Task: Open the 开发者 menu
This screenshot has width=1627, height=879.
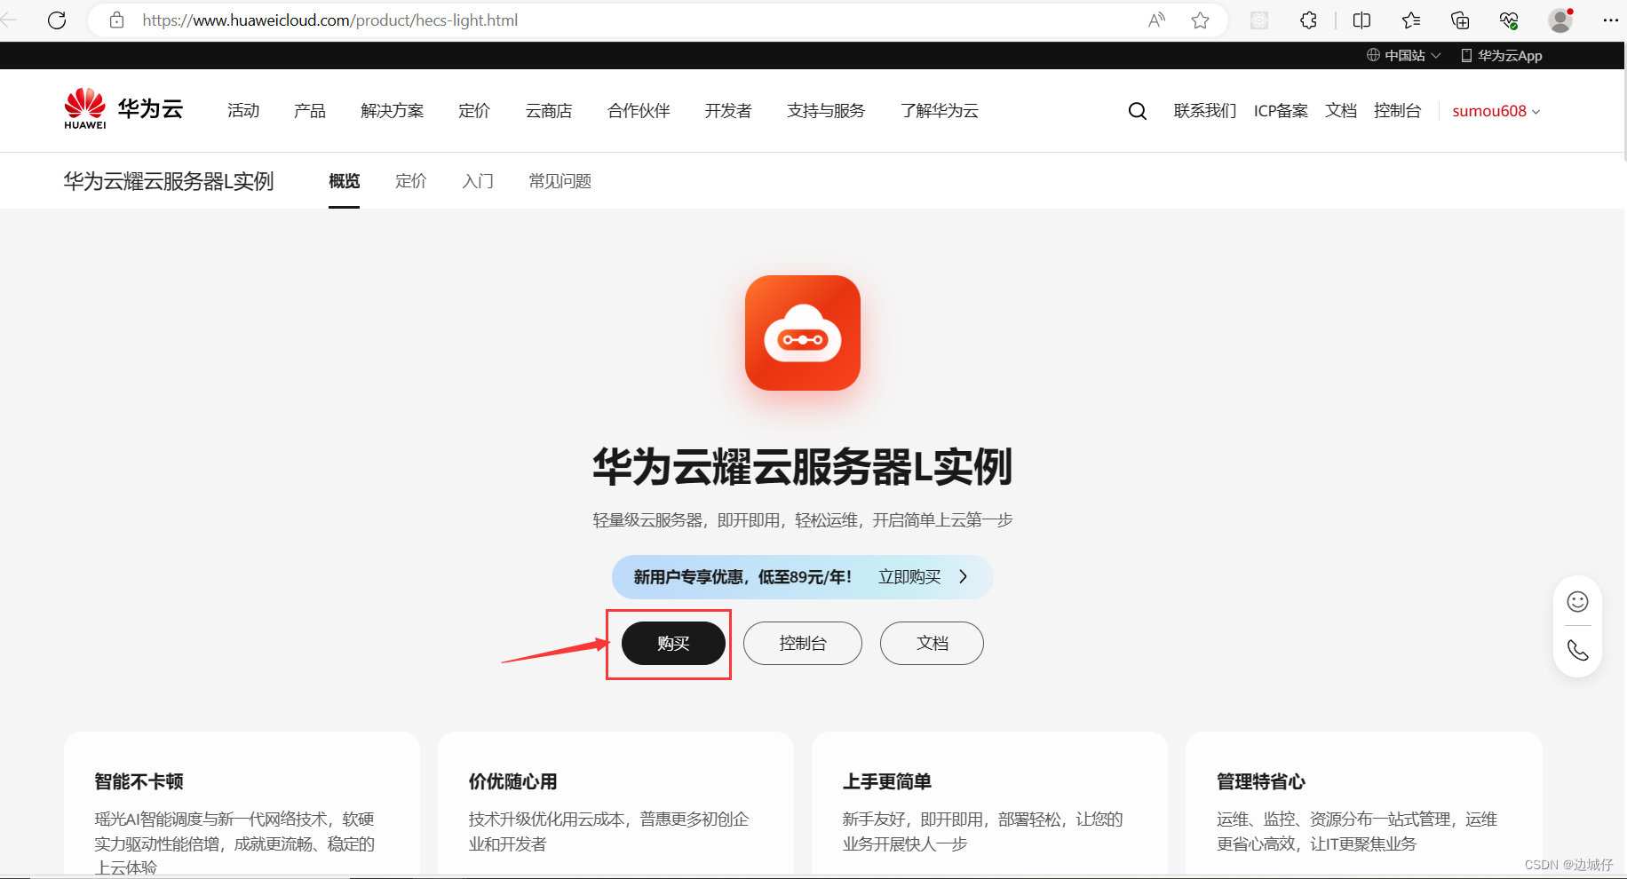Action: (x=728, y=110)
